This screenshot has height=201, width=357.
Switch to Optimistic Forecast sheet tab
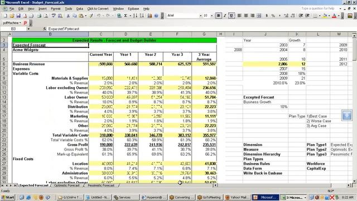point(67,185)
